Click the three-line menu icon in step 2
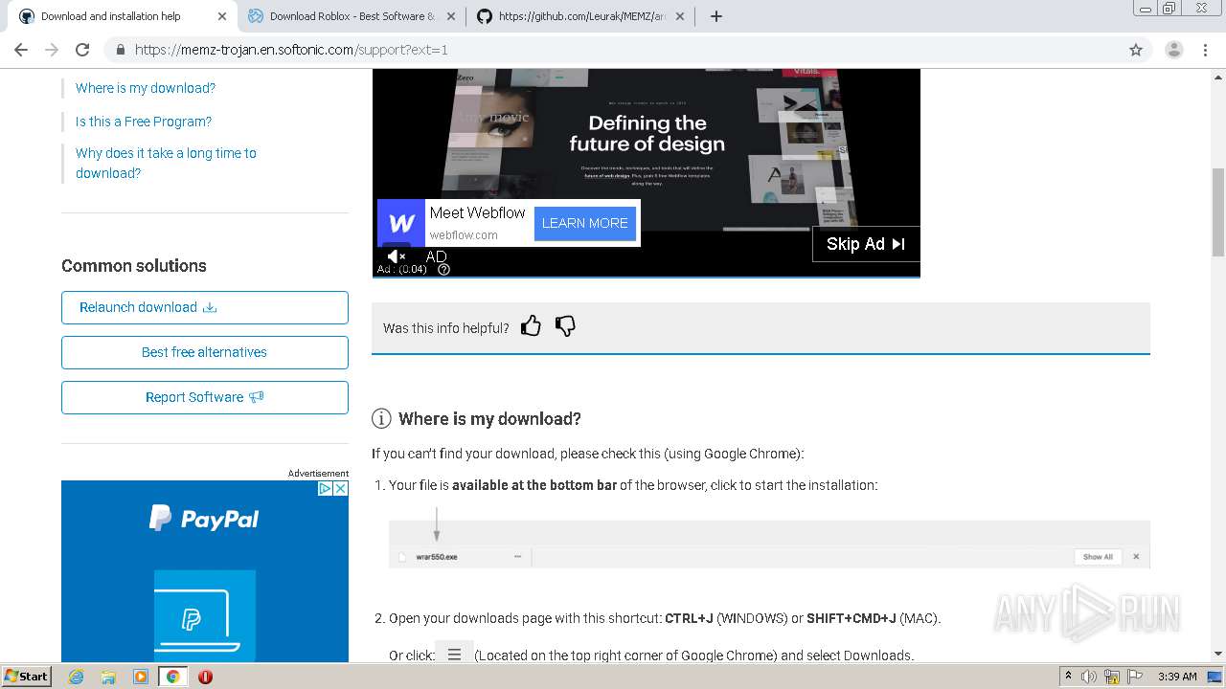The image size is (1226, 689). point(454,655)
